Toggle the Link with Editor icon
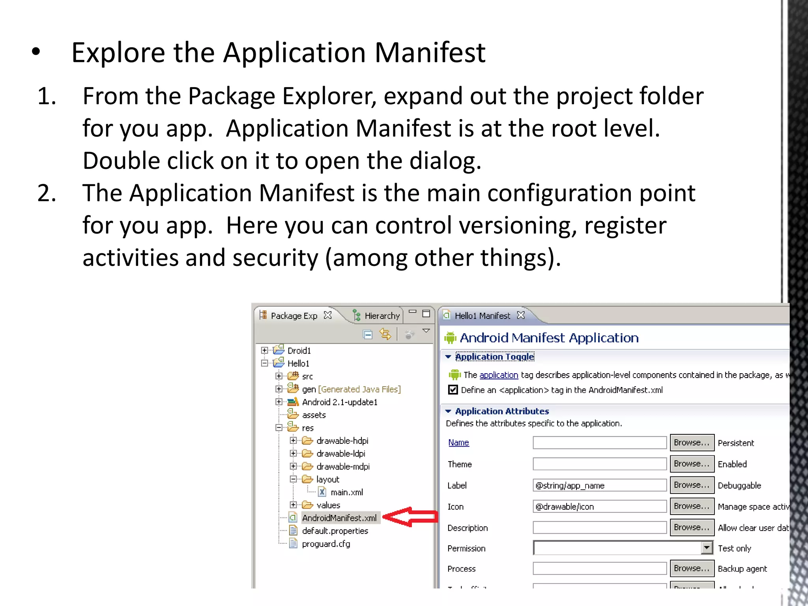This screenshot has height=606, width=808. (x=385, y=334)
